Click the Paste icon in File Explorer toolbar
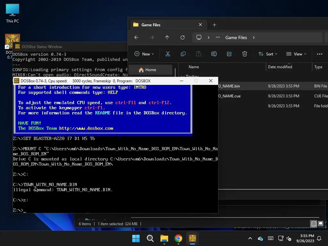Image resolution: width=328 pixels, height=246 pixels. pyautogui.click(x=199, y=54)
